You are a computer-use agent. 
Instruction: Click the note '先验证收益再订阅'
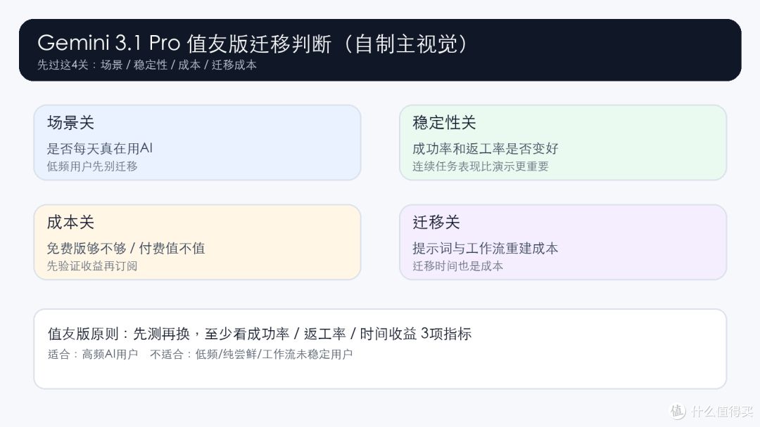(92, 266)
